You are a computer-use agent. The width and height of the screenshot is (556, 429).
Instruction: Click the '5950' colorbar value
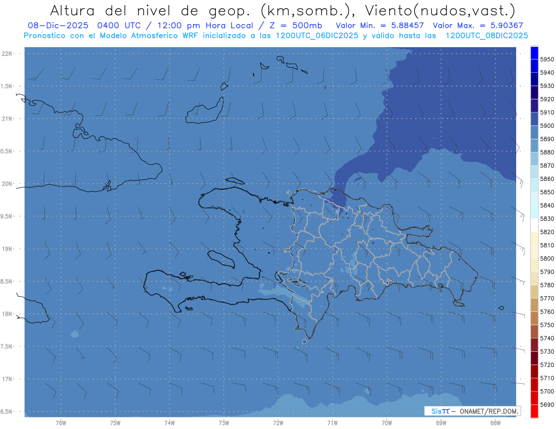click(547, 59)
